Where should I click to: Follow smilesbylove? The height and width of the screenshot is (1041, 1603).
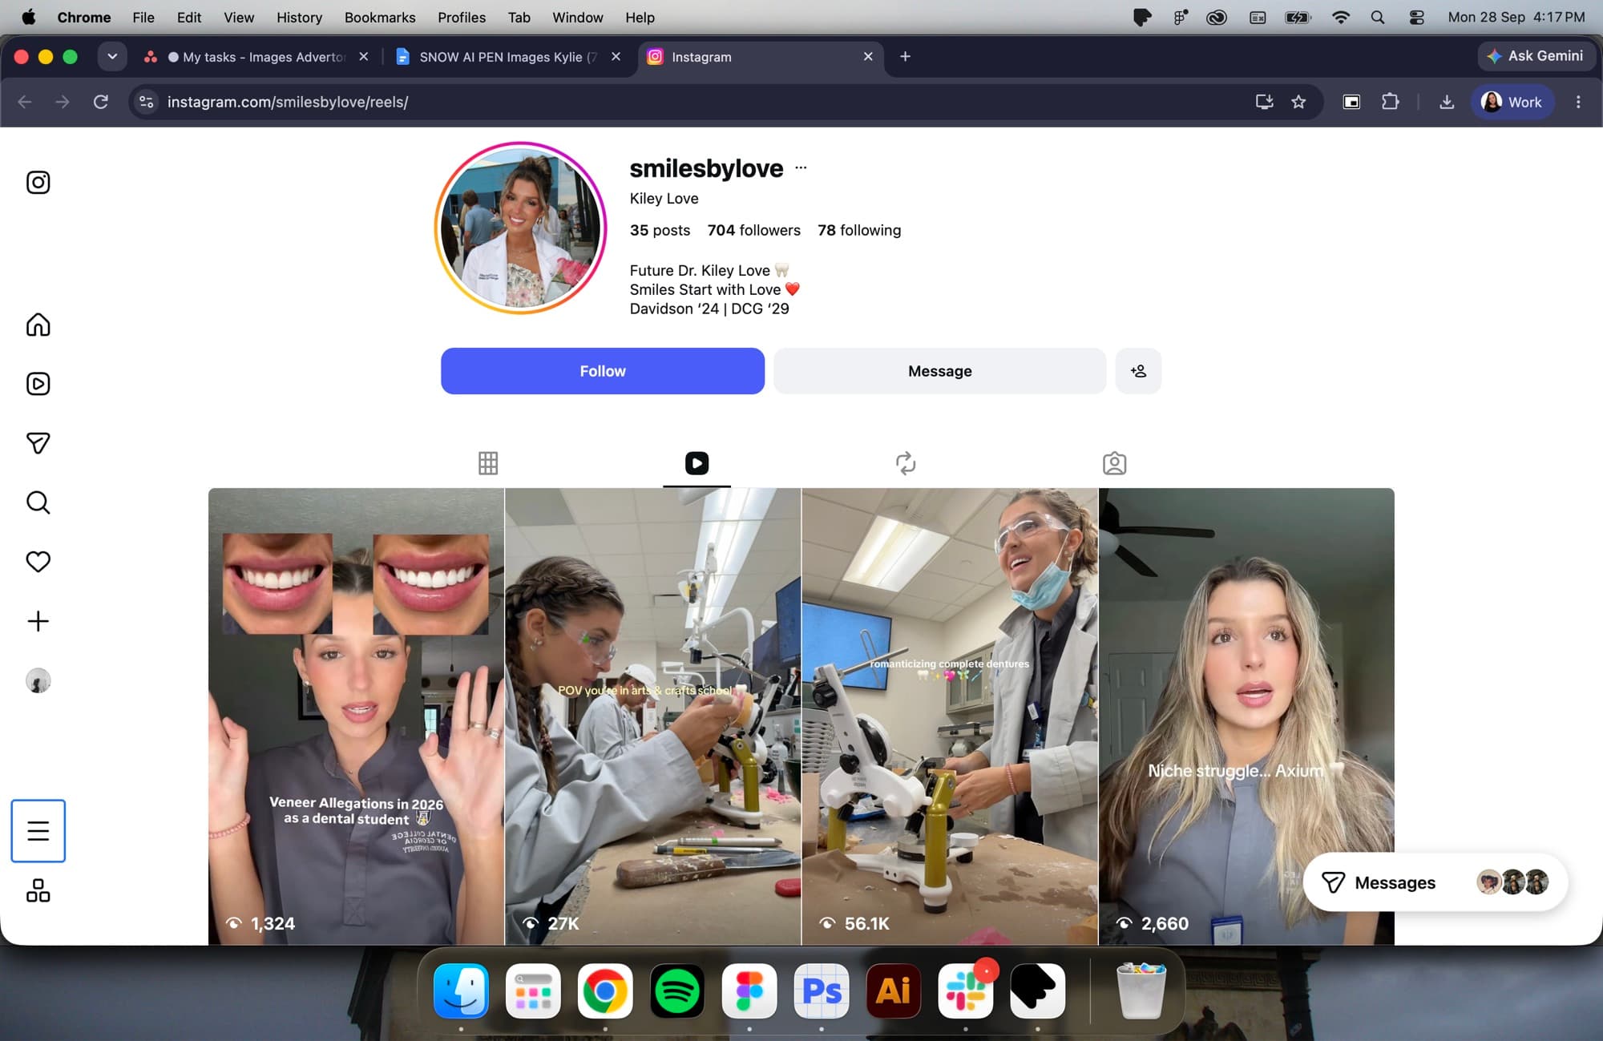[x=603, y=371]
